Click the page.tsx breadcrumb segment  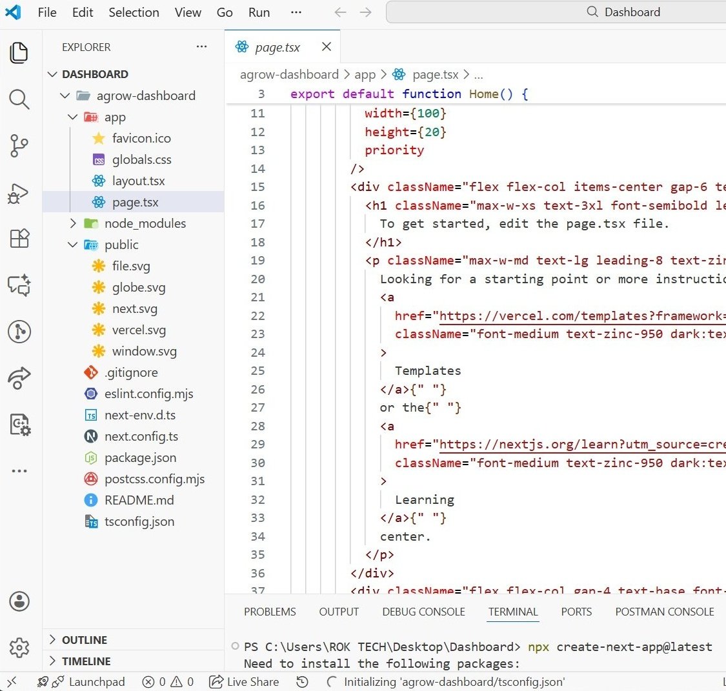[x=425, y=74]
